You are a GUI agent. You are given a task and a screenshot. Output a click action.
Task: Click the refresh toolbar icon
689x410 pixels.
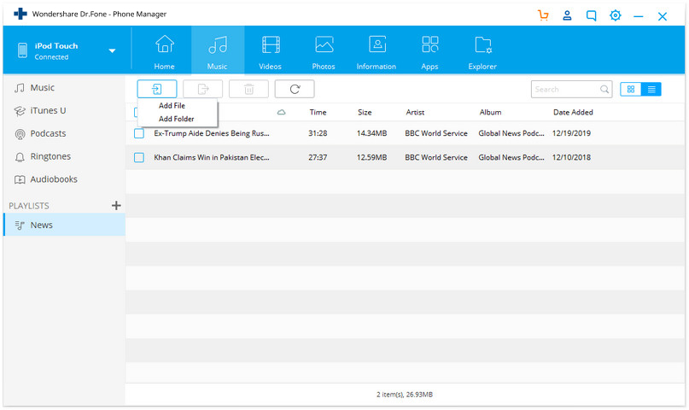295,89
